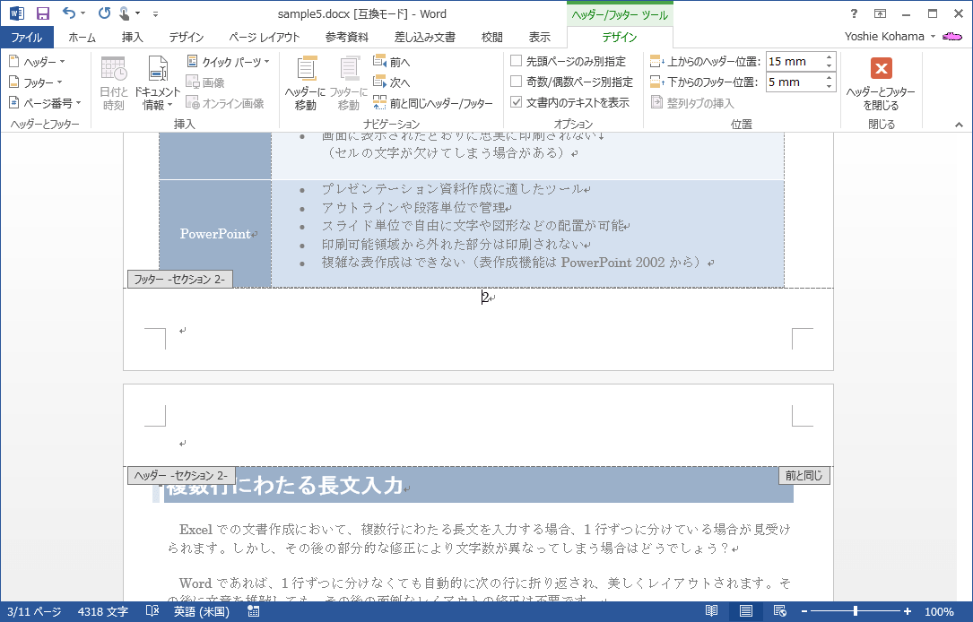Switch to the View (表示) tab

coord(539,38)
